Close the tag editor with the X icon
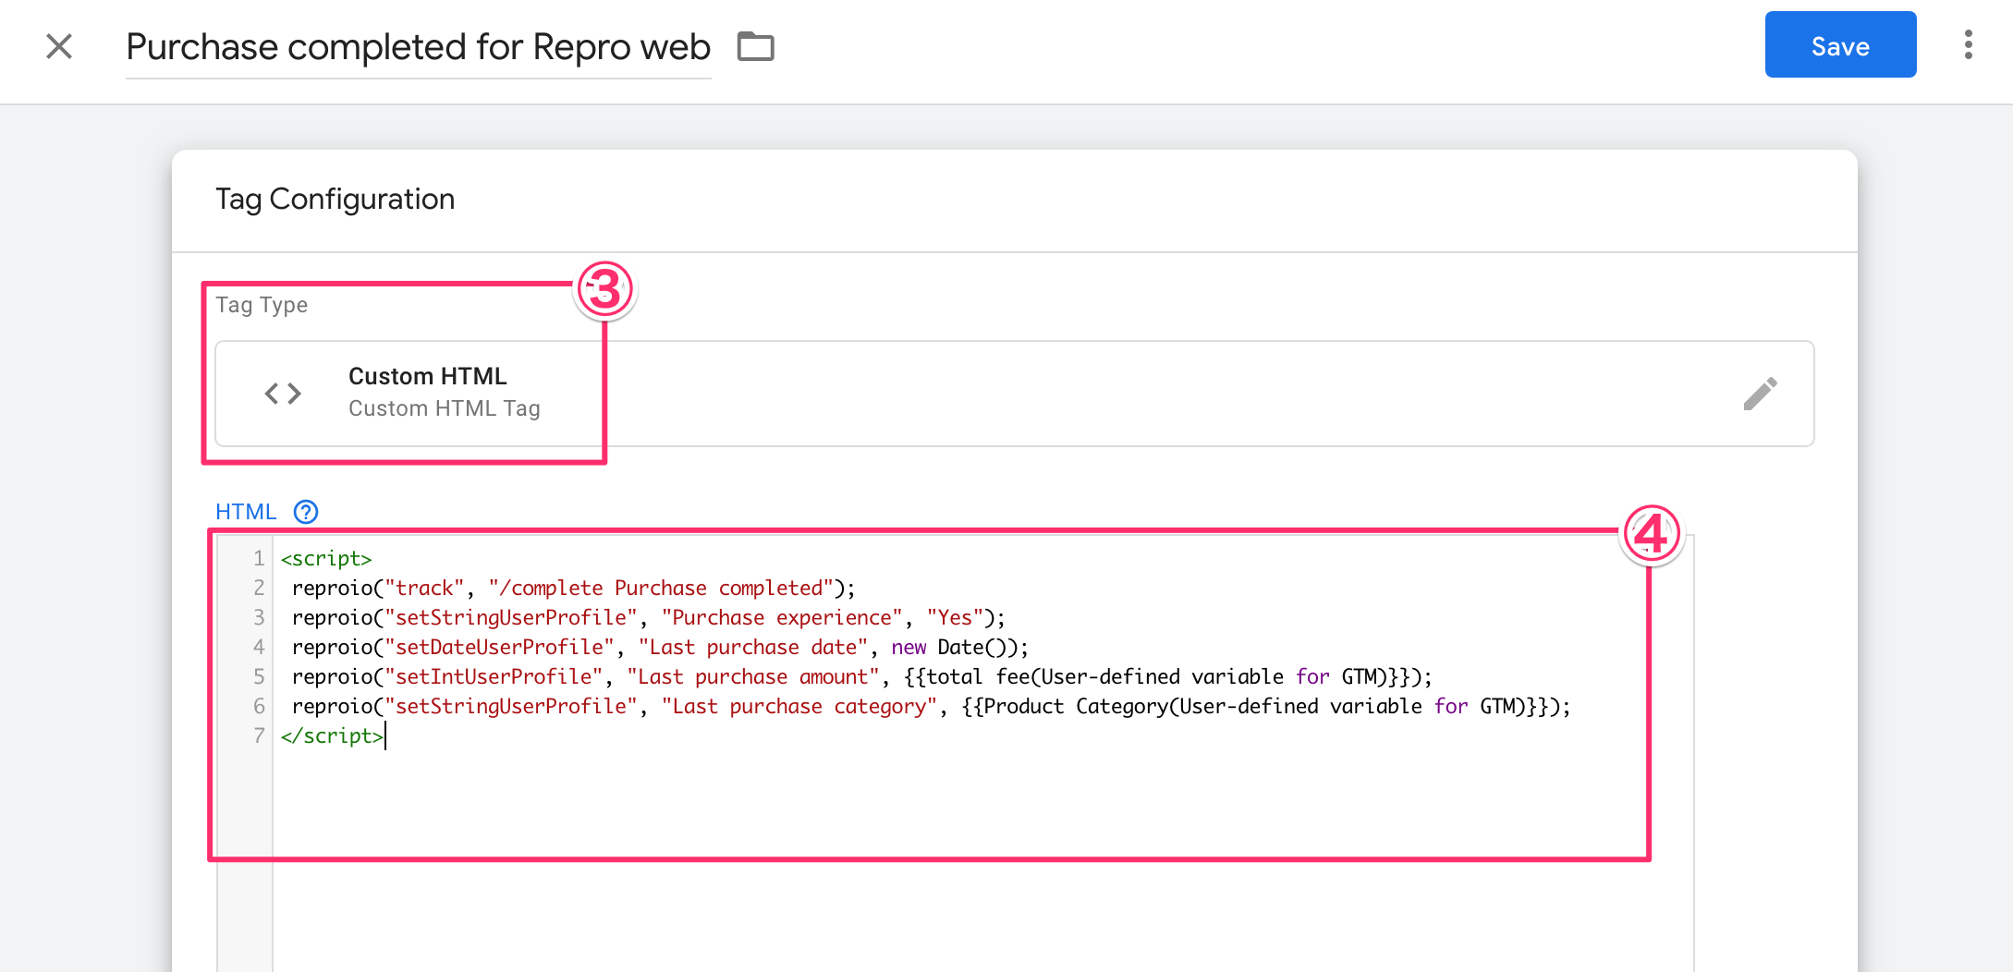2013x972 pixels. pos(59,46)
